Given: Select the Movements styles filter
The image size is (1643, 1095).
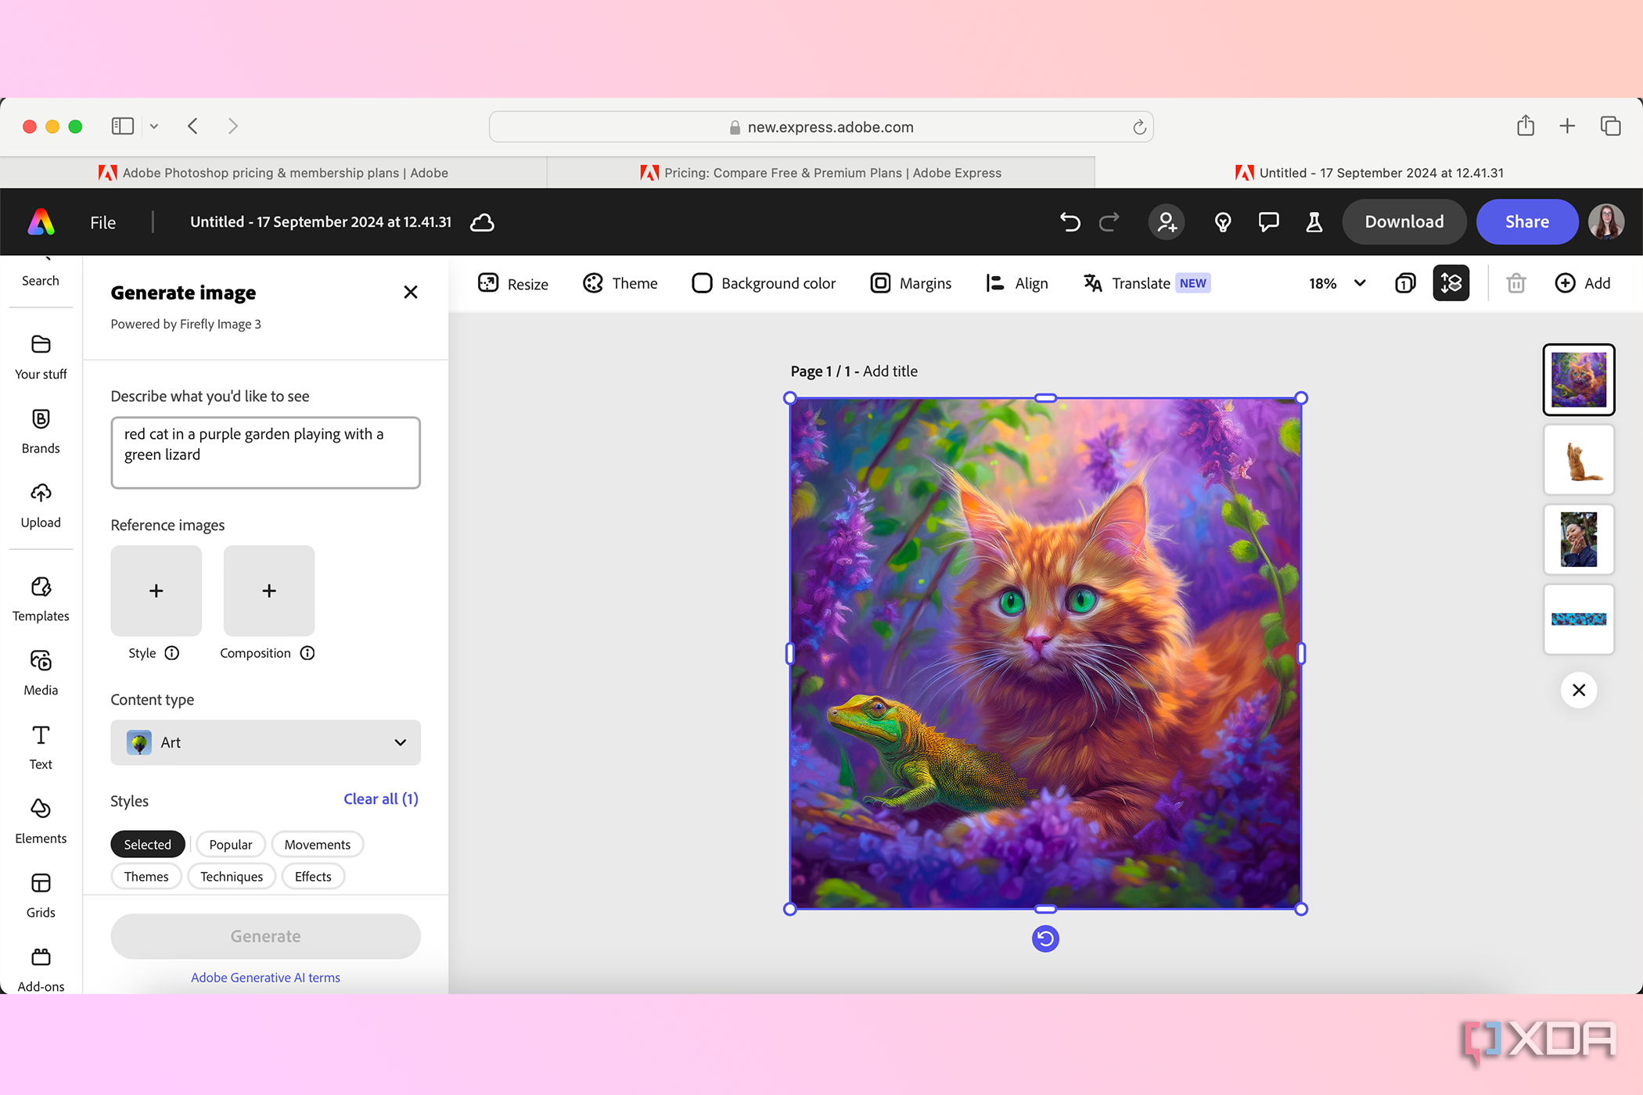Looking at the screenshot, I should 318,845.
